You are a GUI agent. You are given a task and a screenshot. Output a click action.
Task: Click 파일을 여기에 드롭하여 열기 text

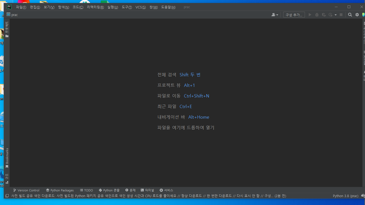tap(186, 128)
